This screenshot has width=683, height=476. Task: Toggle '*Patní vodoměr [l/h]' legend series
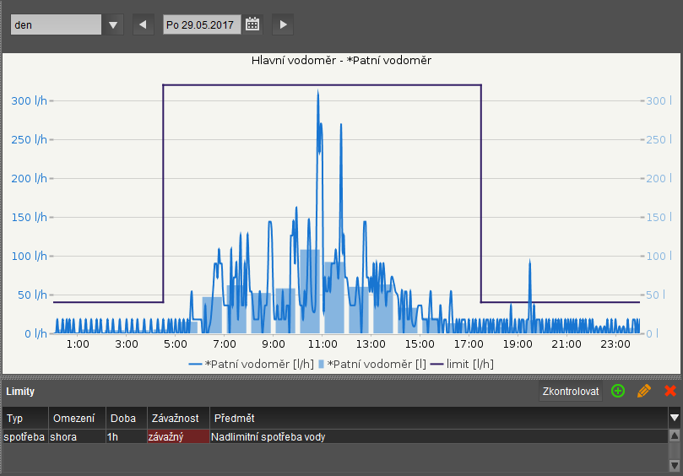pos(251,364)
